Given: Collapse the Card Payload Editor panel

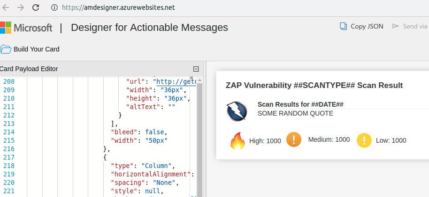Looking at the screenshot, I should 196,69.
